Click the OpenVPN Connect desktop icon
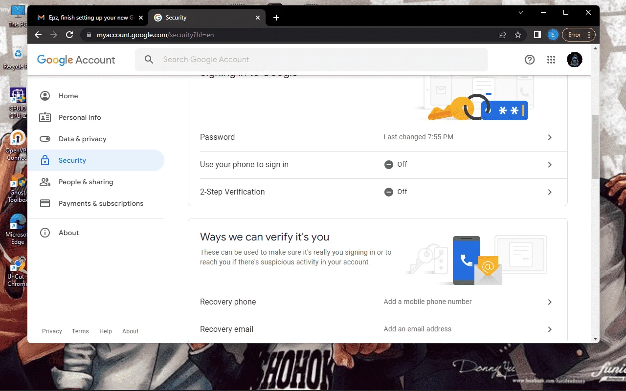 pos(17,145)
